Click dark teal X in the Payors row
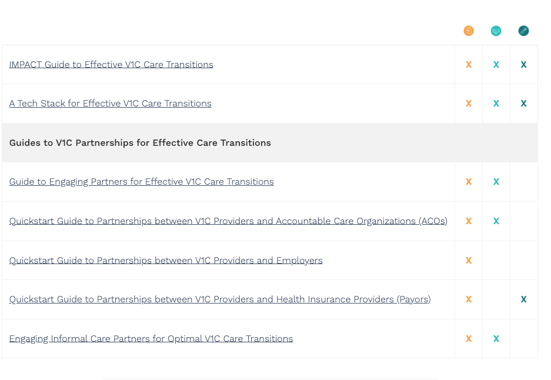Image resolution: width=551 pixels, height=380 pixels. pos(523,299)
